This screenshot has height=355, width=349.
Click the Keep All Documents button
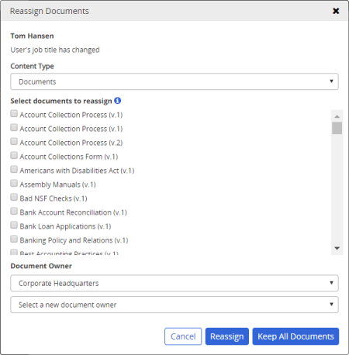(295, 336)
